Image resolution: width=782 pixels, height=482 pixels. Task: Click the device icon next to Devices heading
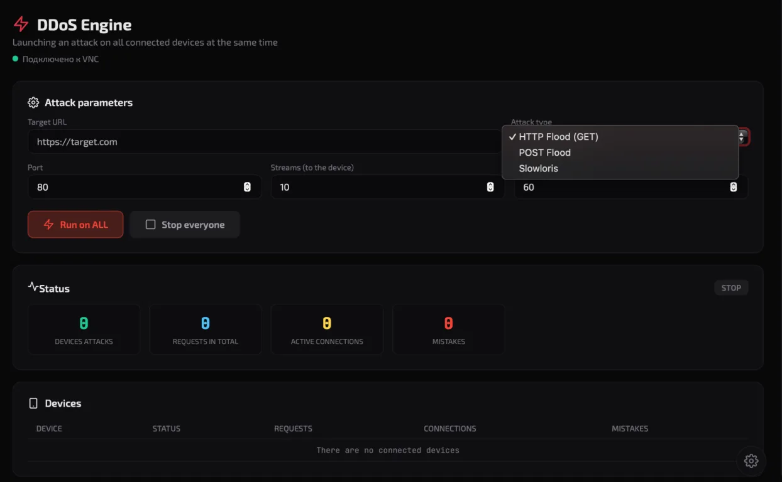point(33,403)
